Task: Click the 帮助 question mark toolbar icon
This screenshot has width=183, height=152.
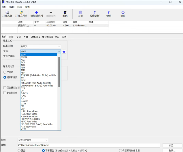Action: pyautogui.click(x=109, y=12)
